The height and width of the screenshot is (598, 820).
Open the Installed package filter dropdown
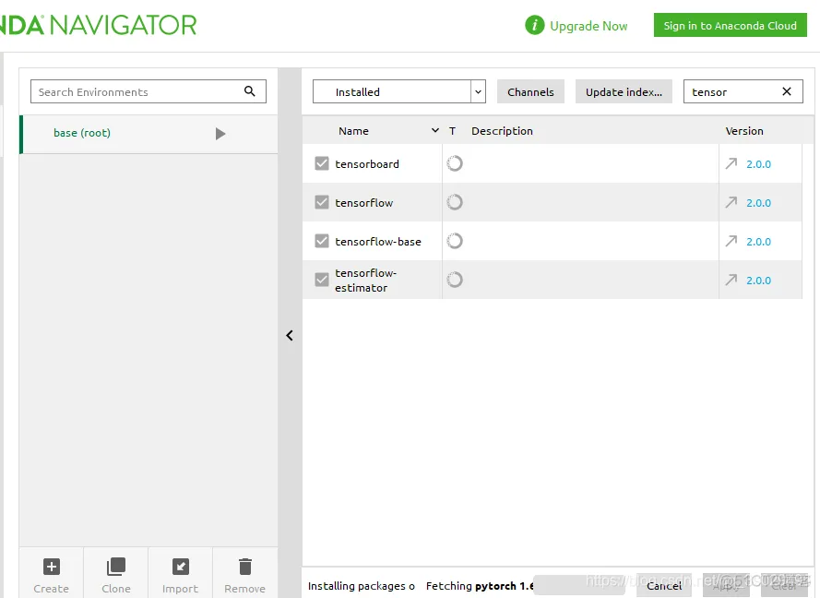399,91
